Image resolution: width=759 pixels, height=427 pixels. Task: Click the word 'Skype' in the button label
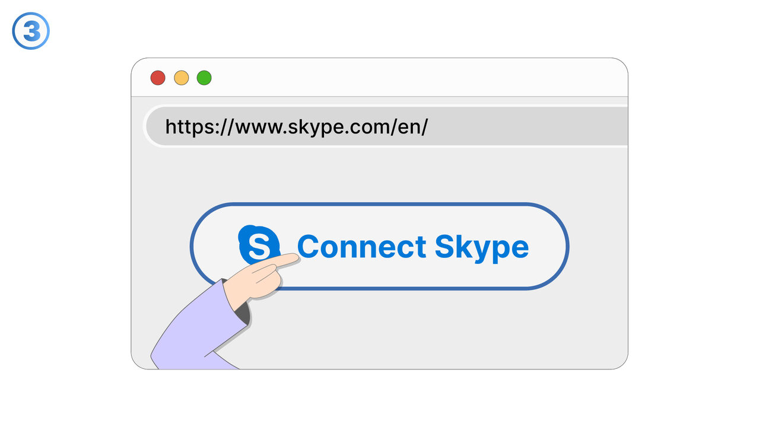[x=481, y=247]
